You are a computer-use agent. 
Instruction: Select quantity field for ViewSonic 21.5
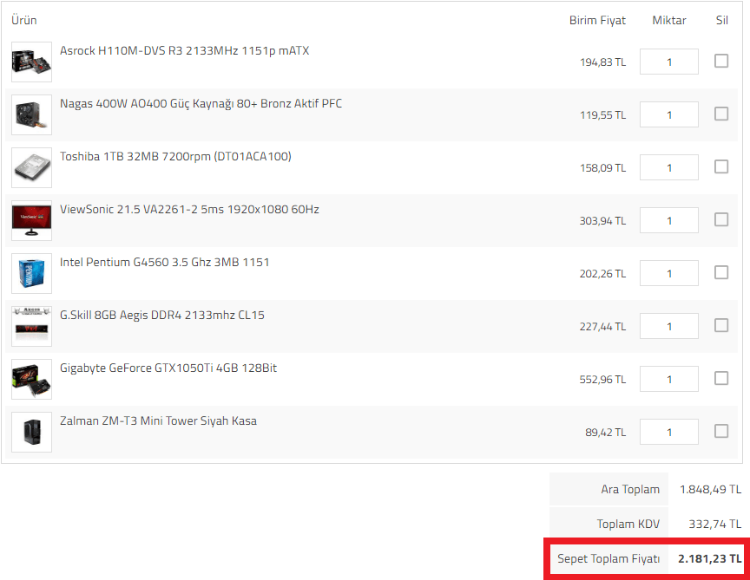click(x=669, y=220)
